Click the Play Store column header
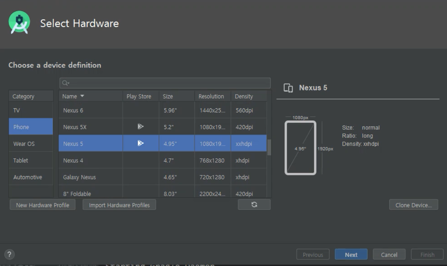This screenshot has width=447, height=266. click(141, 96)
